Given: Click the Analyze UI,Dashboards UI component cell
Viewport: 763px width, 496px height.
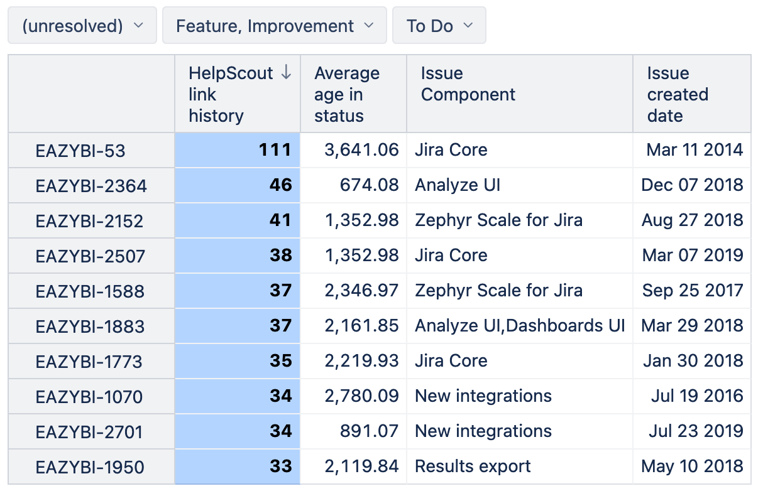Looking at the screenshot, I should 520,326.
